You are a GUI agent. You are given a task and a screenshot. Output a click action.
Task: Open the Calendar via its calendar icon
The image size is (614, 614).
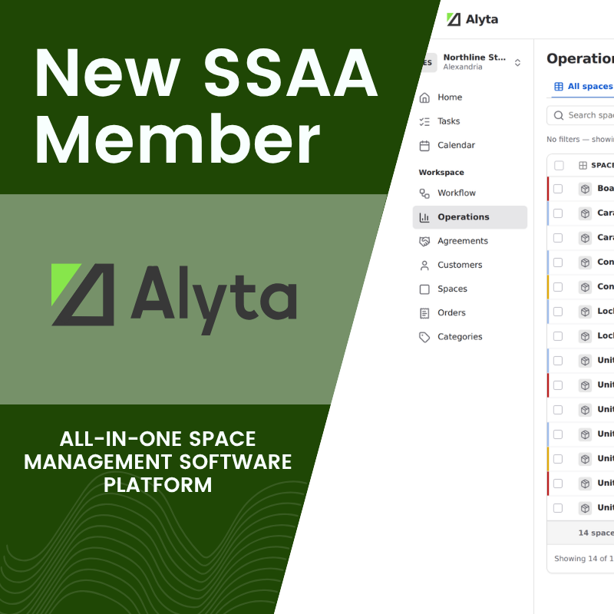pos(424,146)
